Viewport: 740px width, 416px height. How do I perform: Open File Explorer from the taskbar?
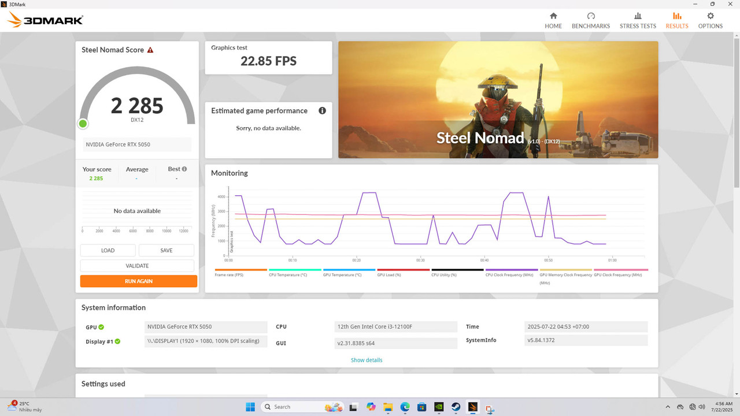click(x=388, y=407)
